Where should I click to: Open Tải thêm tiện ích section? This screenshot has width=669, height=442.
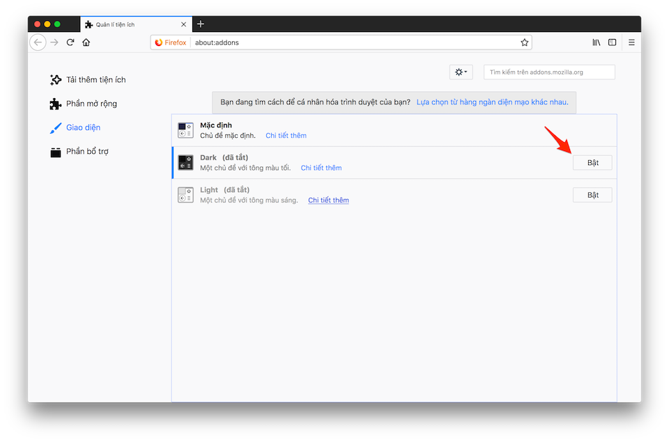[x=88, y=80]
